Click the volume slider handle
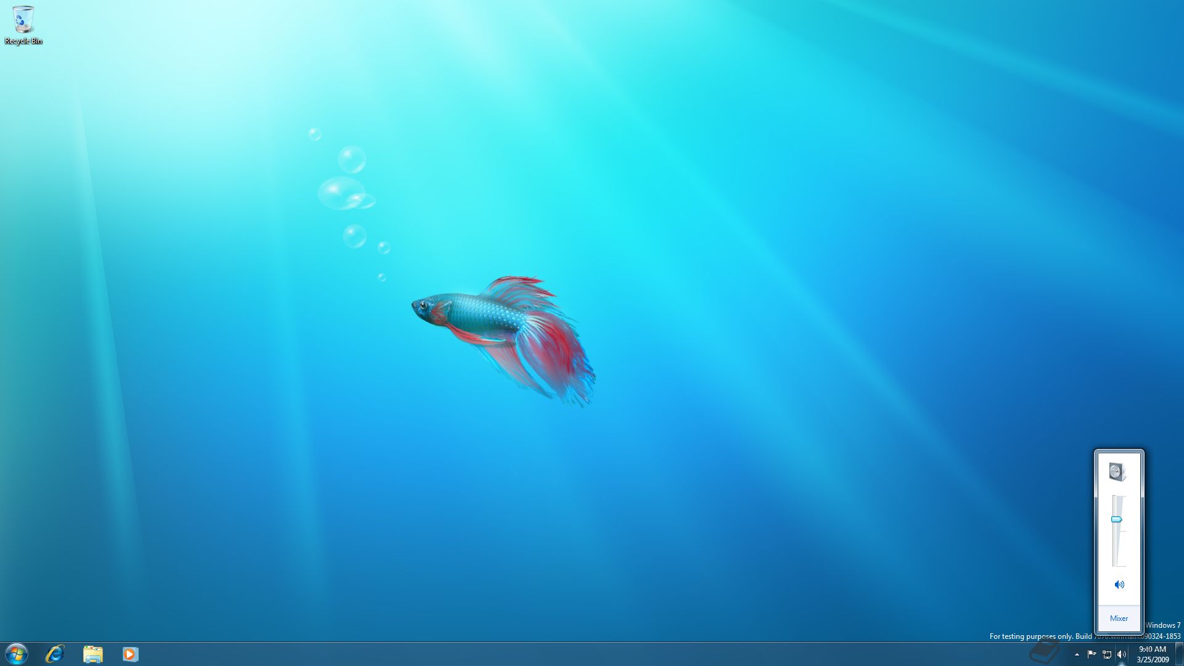The height and width of the screenshot is (666, 1184). pyautogui.click(x=1117, y=520)
